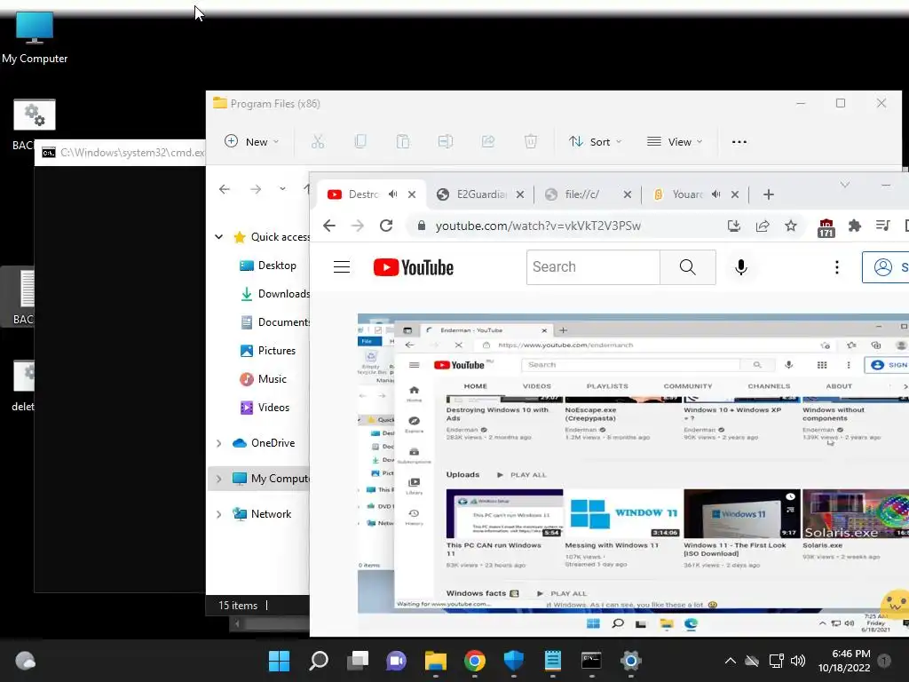This screenshot has height=682, width=909.
Task: Click the Copy icon in File Explorer toolbar
Action: 360,141
